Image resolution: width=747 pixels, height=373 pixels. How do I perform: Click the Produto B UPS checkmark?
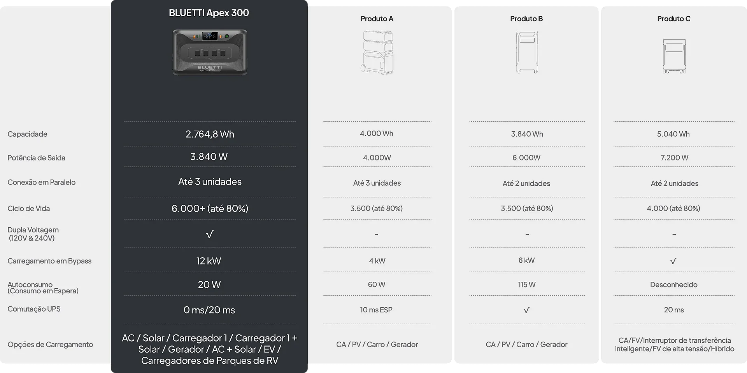coord(526,310)
